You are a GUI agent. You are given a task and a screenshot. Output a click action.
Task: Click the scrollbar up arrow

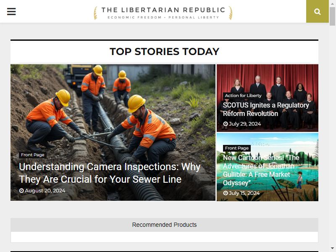(x=332, y=3)
